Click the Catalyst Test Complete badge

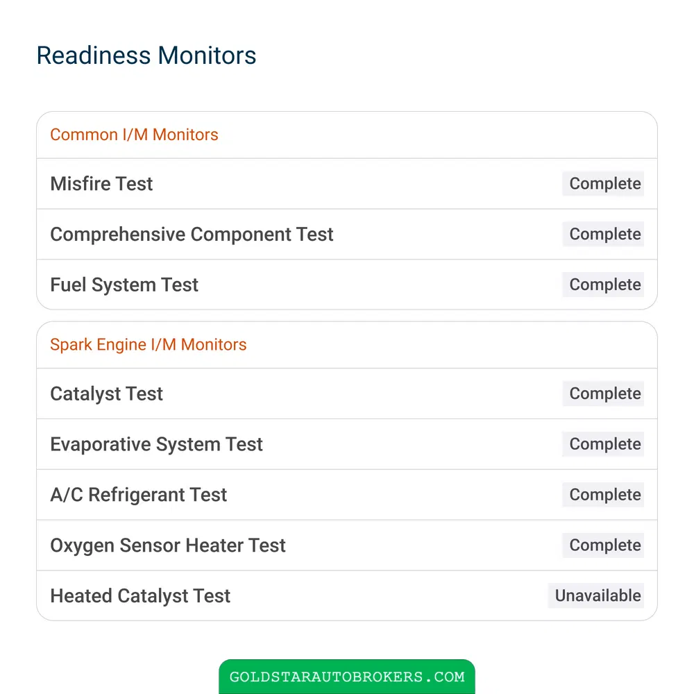pyautogui.click(x=603, y=393)
